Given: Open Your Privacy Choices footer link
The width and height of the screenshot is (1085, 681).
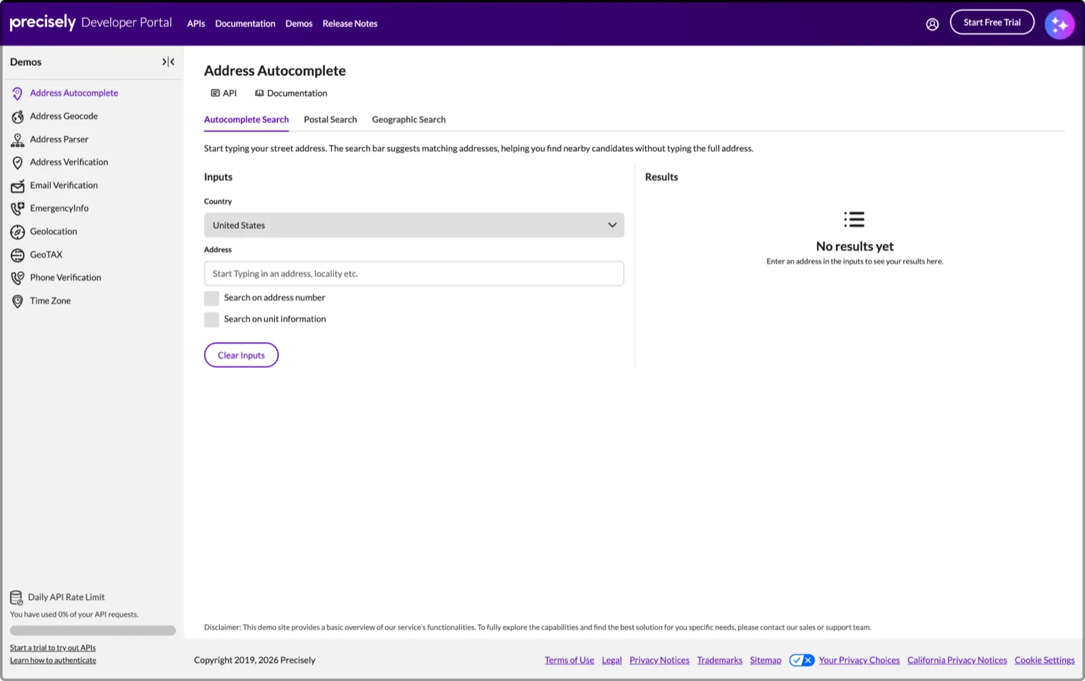Looking at the screenshot, I should tap(859, 660).
